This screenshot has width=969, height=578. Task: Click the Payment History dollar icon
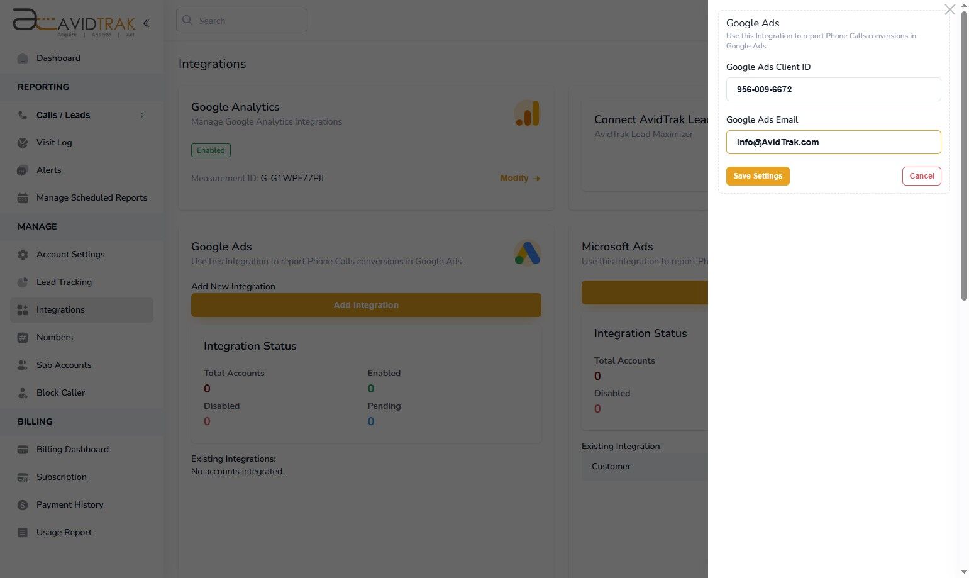tap(23, 505)
